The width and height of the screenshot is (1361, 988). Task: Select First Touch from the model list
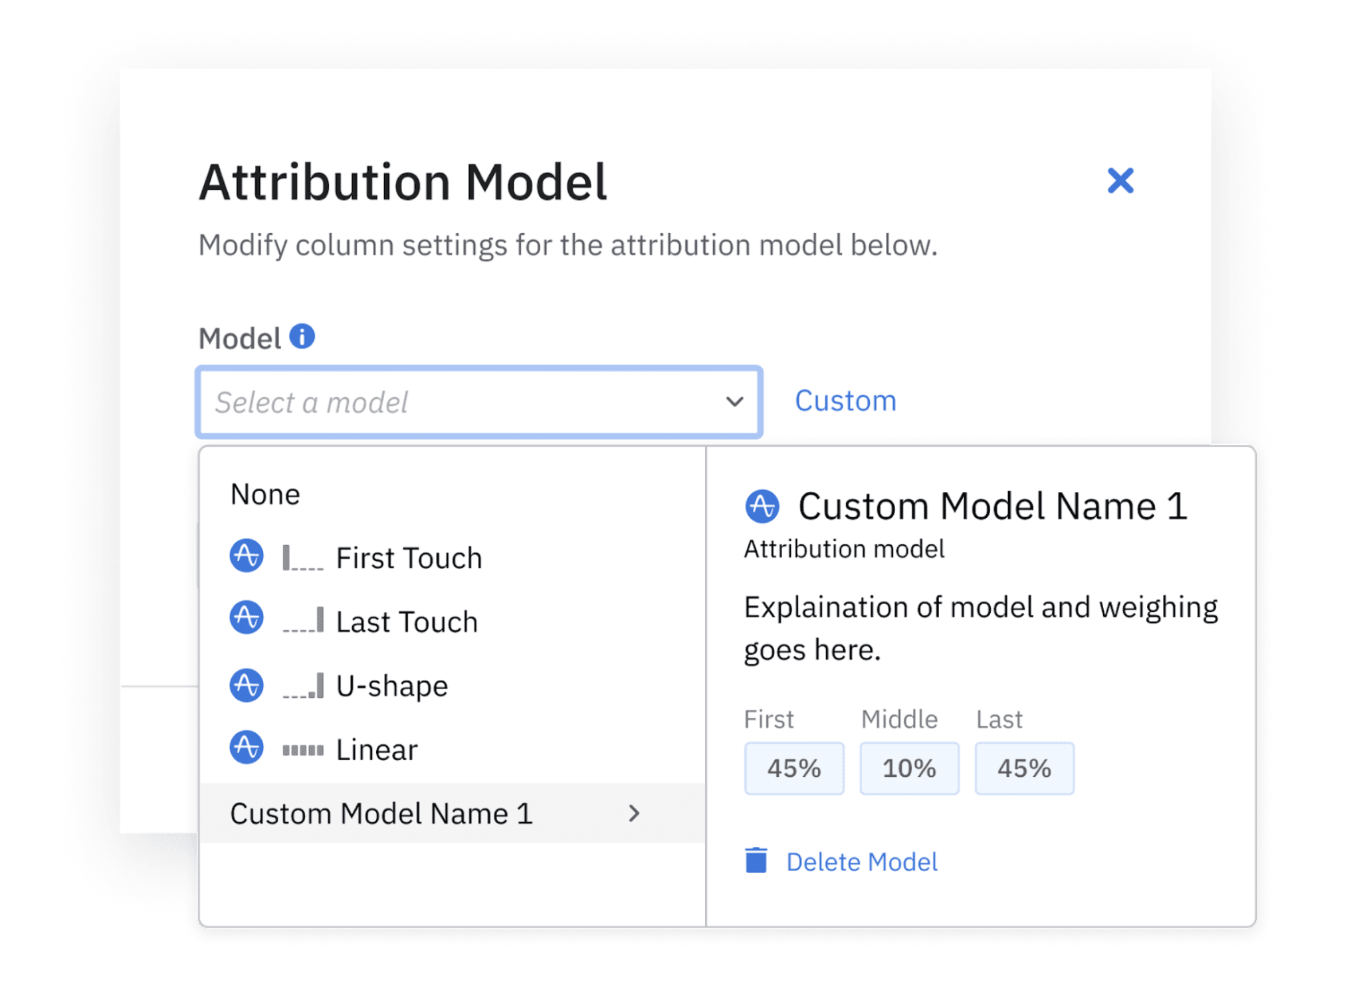click(x=409, y=556)
